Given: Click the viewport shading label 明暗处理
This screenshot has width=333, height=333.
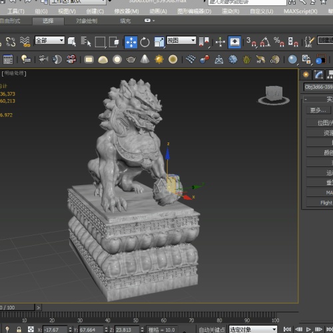Looking at the screenshot, I should coord(14,73).
